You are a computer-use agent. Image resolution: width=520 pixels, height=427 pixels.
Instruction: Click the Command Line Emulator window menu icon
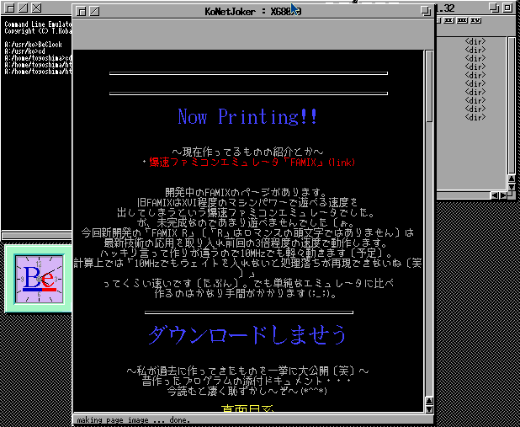[11, 8]
